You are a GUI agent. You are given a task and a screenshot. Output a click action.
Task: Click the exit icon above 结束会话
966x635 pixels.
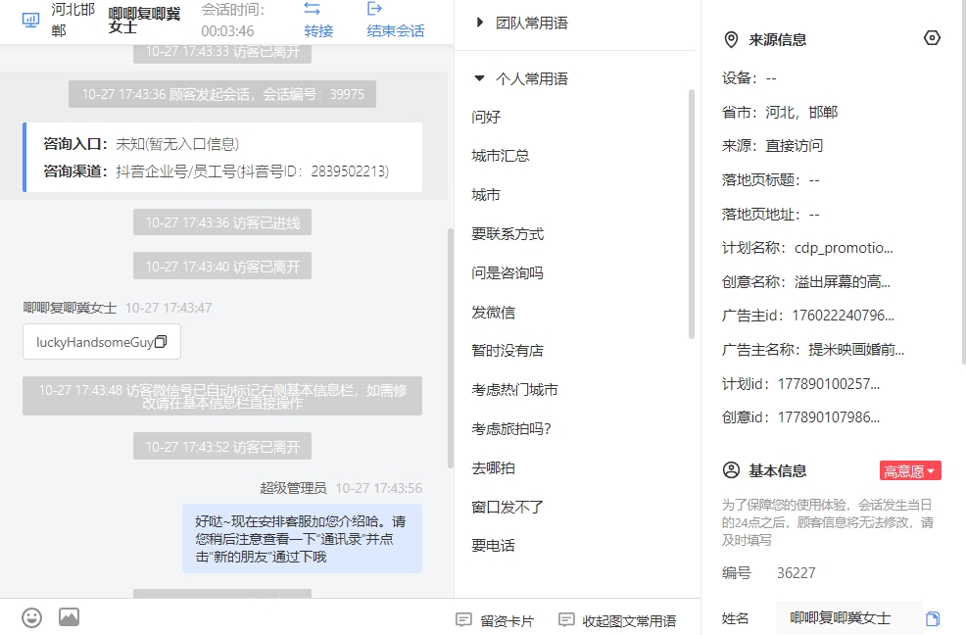(374, 9)
